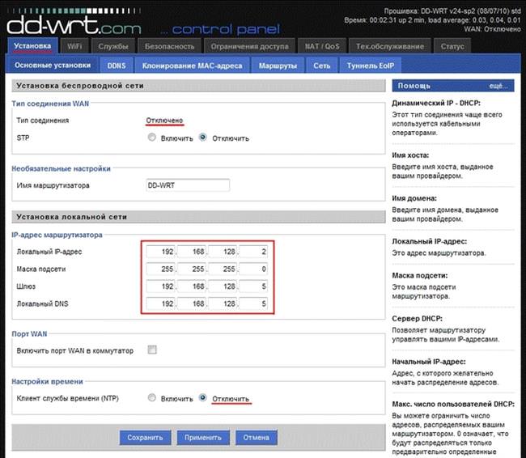Click the Имя хоста help heading

(x=410, y=155)
